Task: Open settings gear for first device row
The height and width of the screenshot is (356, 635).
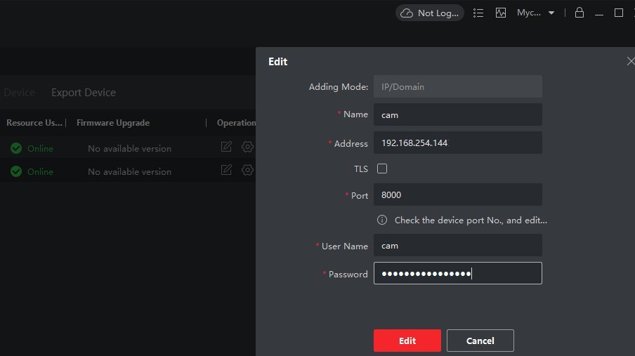Action: point(247,147)
